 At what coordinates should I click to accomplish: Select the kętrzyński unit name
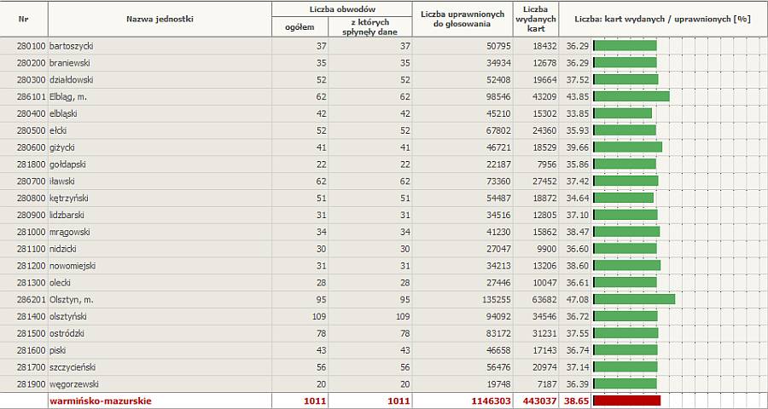(x=68, y=199)
